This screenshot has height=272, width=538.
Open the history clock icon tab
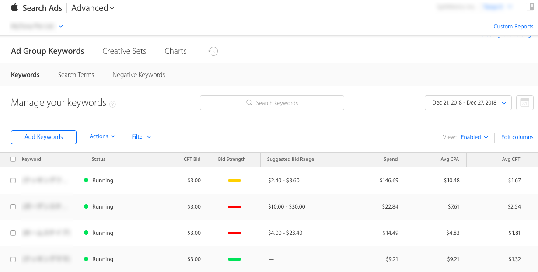(x=213, y=51)
